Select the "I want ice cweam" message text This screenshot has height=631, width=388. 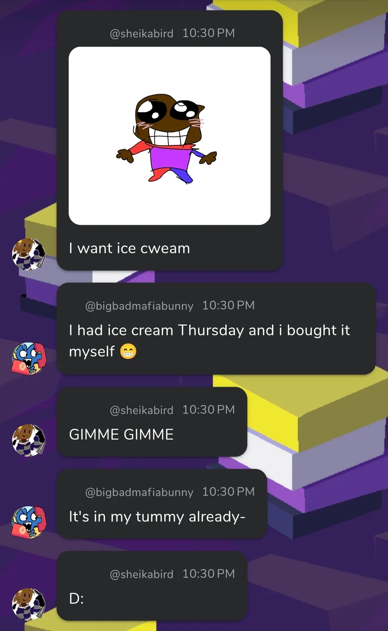(x=129, y=248)
